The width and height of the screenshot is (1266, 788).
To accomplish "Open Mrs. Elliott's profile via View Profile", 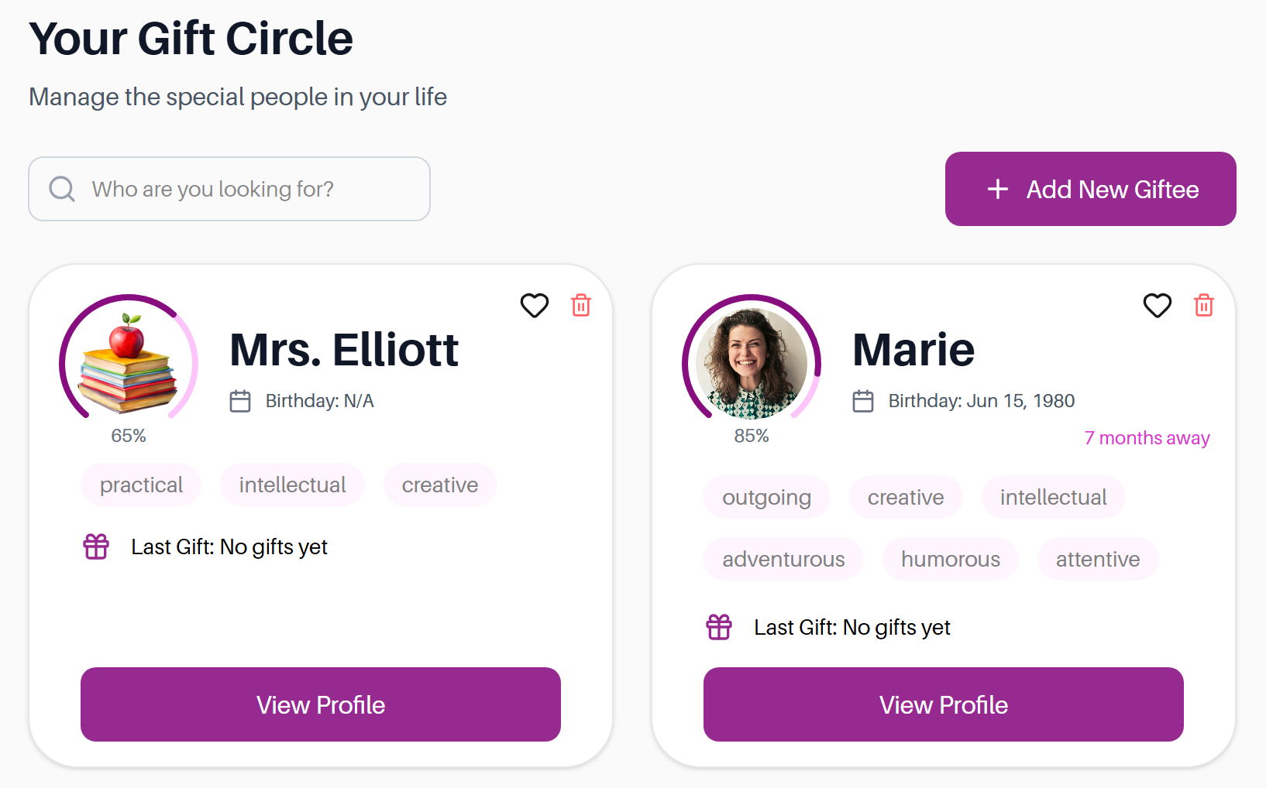I will pyautogui.click(x=320, y=704).
